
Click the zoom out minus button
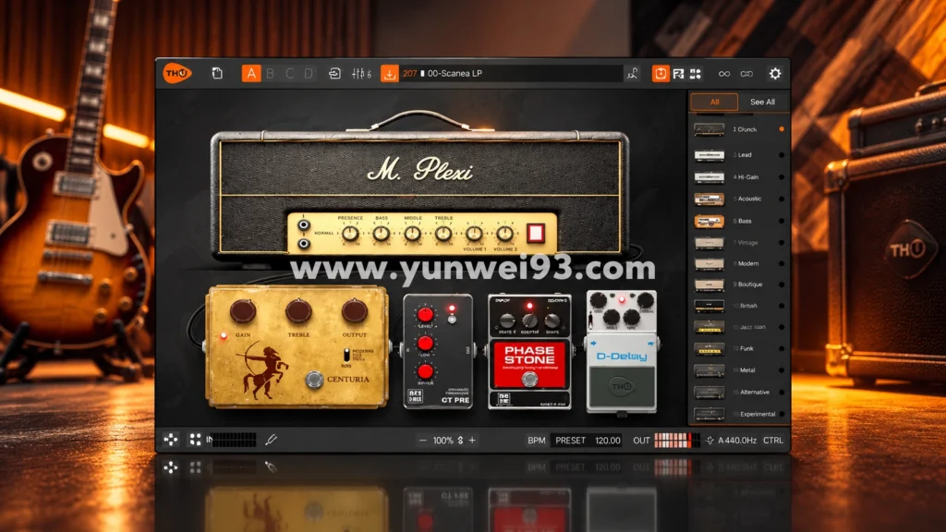pos(422,441)
